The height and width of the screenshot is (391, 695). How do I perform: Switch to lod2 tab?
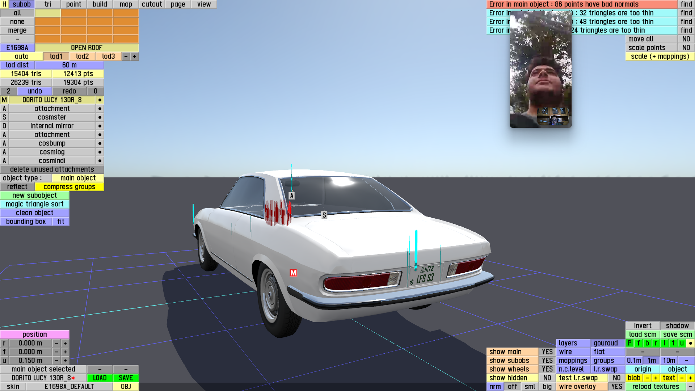click(x=82, y=56)
